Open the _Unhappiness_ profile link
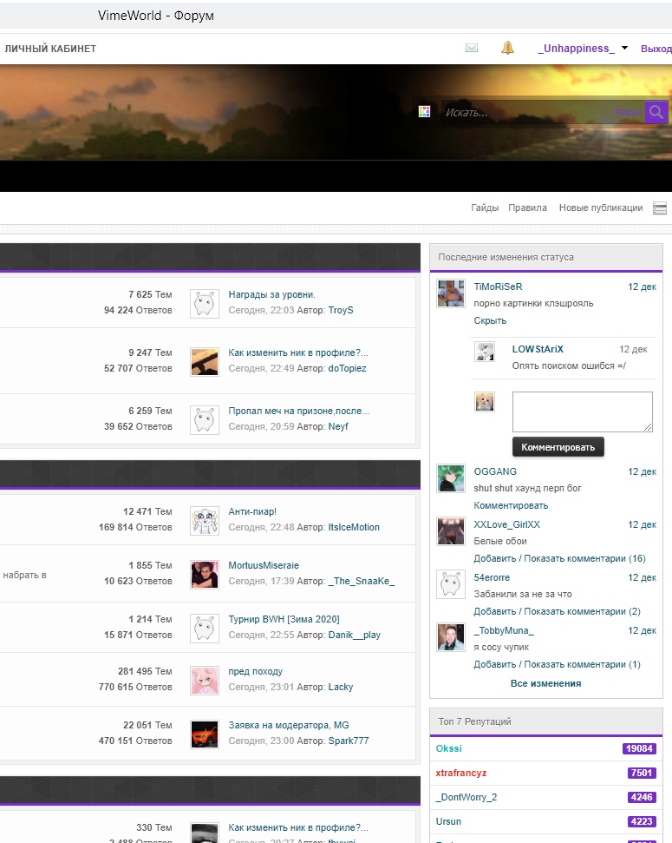The image size is (672, 843). point(576,49)
